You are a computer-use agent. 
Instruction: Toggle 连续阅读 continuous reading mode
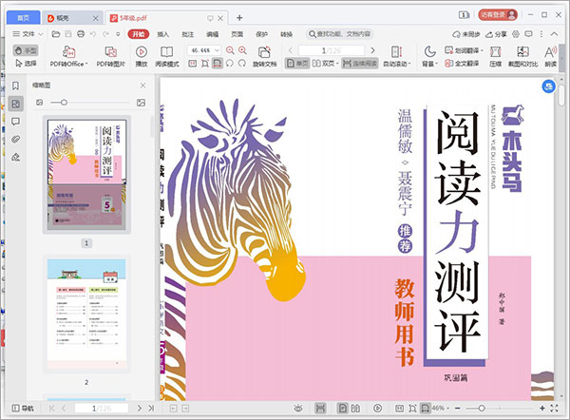coord(361,63)
